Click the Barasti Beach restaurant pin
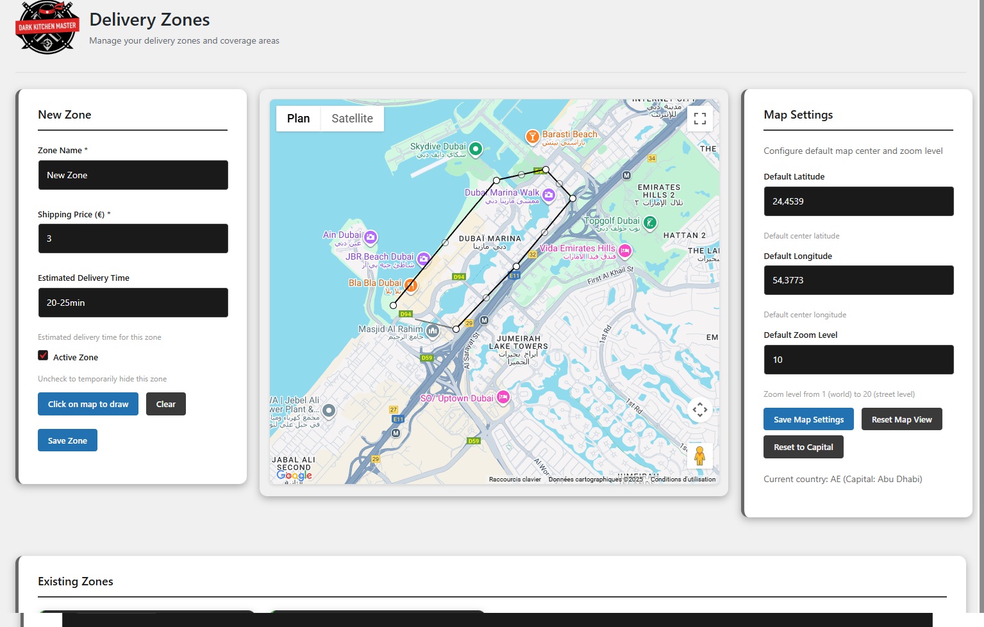The height and width of the screenshot is (627, 984). pyautogui.click(x=532, y=136)
